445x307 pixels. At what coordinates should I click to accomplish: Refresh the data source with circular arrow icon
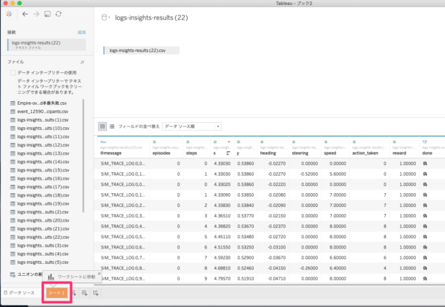[x=58, y=14]
